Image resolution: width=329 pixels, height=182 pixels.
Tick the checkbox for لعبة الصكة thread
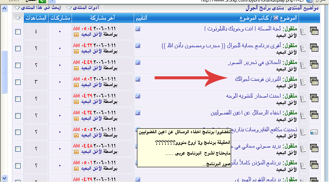coord(18,32)
